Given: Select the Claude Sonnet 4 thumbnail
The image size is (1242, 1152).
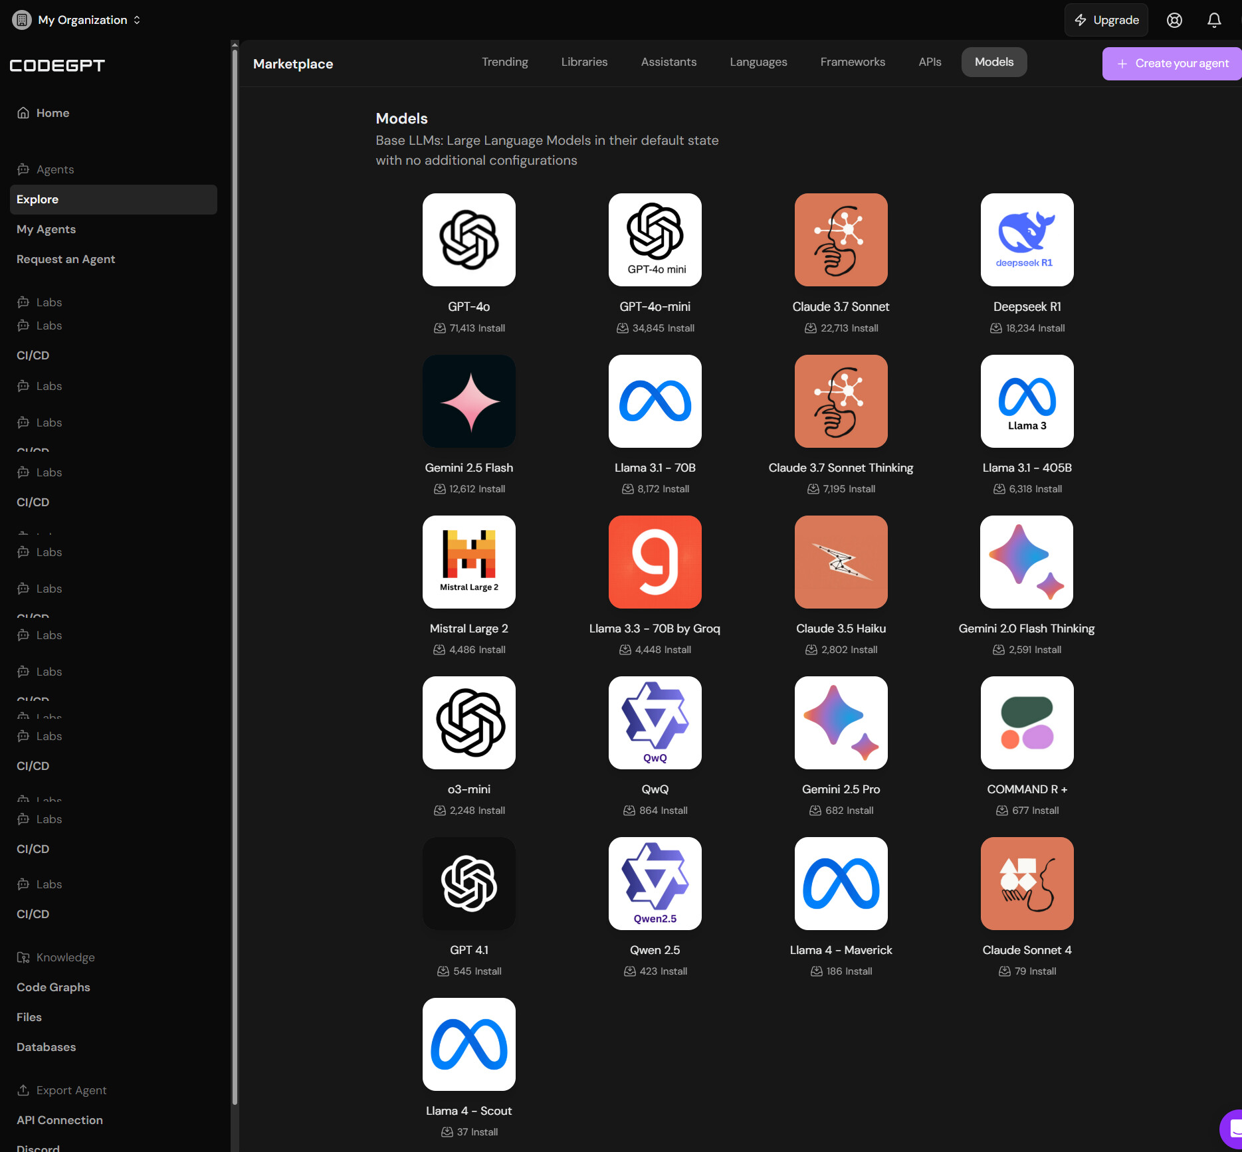Looking at the screenshot, I should point(1027,884).
